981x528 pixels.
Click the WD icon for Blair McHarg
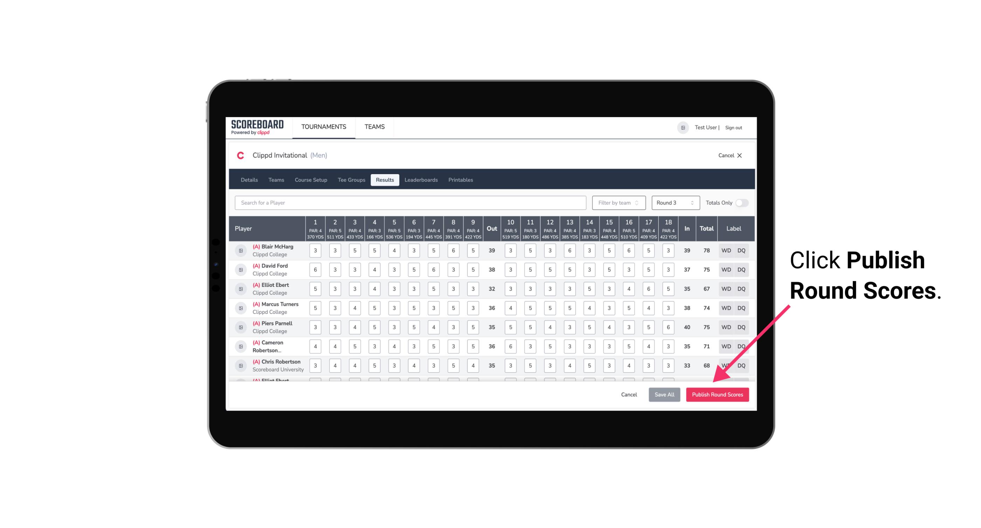pyautogui.click(x=726, y=251)
